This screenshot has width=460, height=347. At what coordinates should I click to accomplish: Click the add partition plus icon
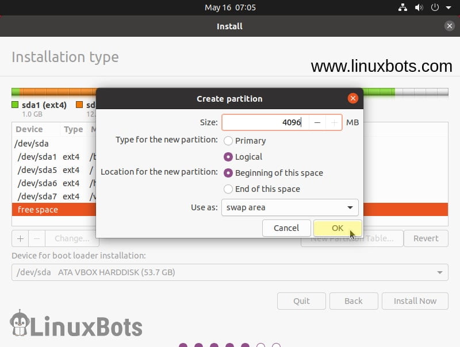click(x=20, y=238)
